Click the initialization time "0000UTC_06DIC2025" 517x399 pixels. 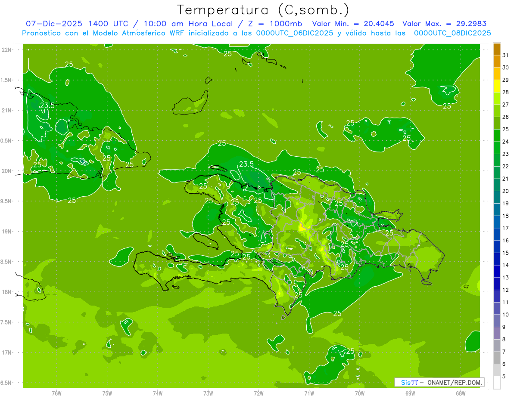(x=295, y=33)
